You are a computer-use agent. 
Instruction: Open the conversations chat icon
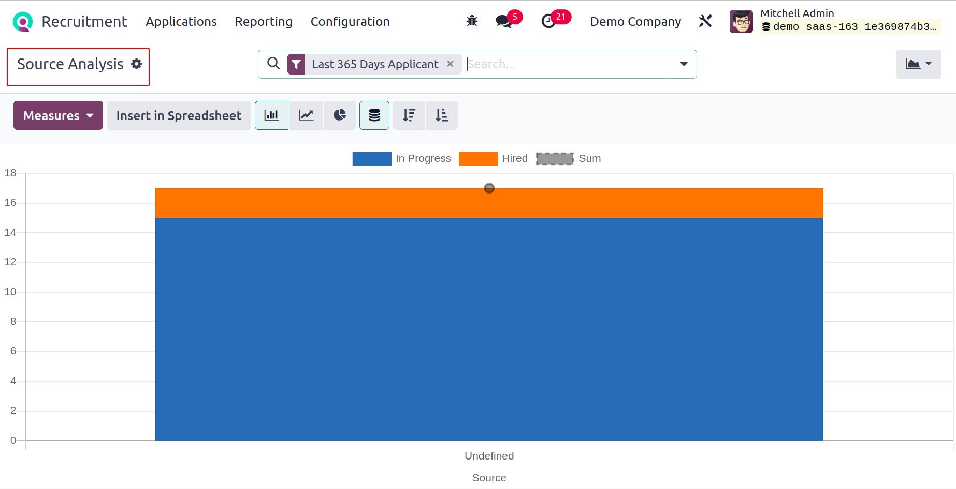[x=503, y=21]
